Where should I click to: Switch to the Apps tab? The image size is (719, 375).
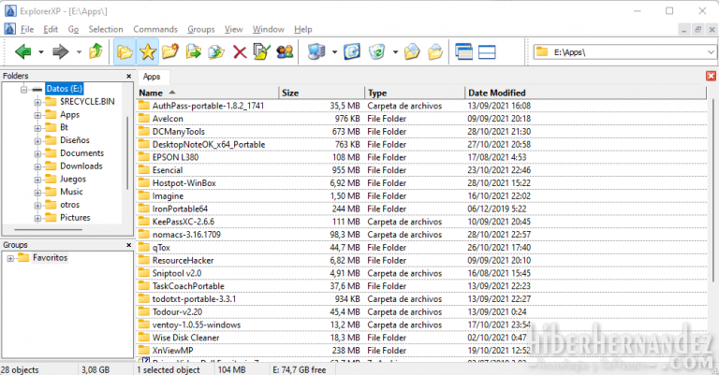point(152,77)
